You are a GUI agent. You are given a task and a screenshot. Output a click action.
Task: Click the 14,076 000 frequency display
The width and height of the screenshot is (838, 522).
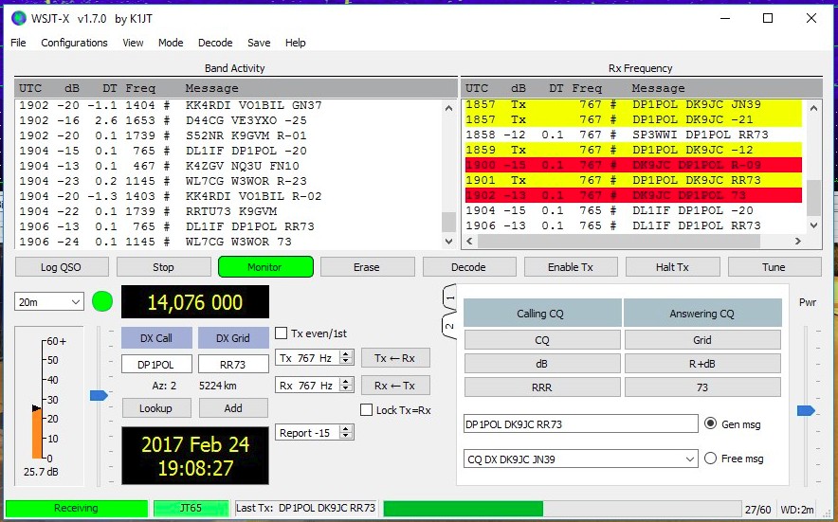pos(195,302)
